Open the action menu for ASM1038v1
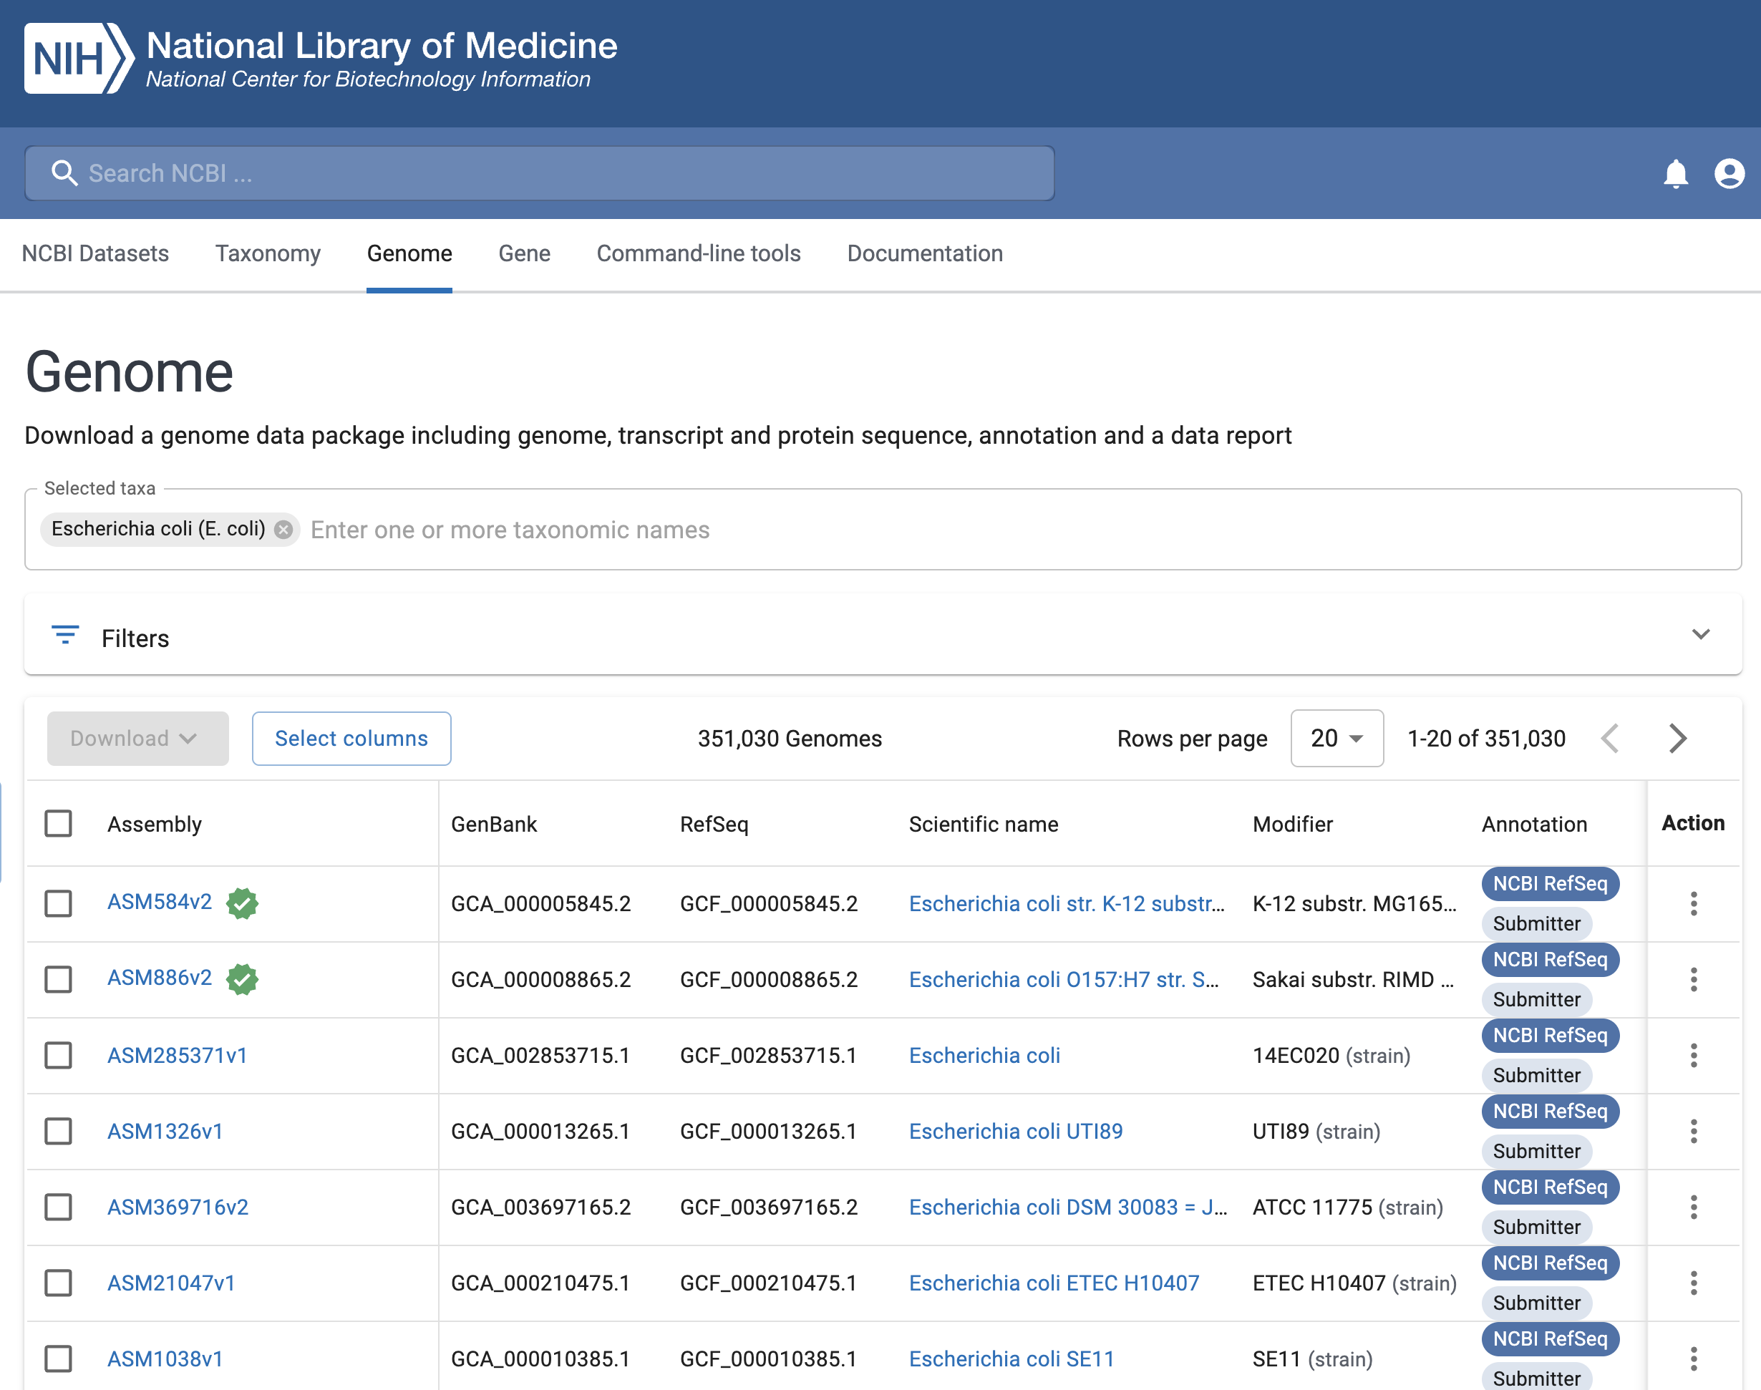 pyautogui.click(x=1694, y=1359)
